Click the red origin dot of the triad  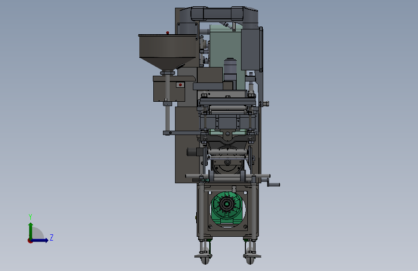[x=30, y=241]
